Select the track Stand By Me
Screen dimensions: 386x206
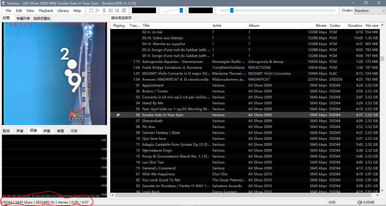click(153, 103)
